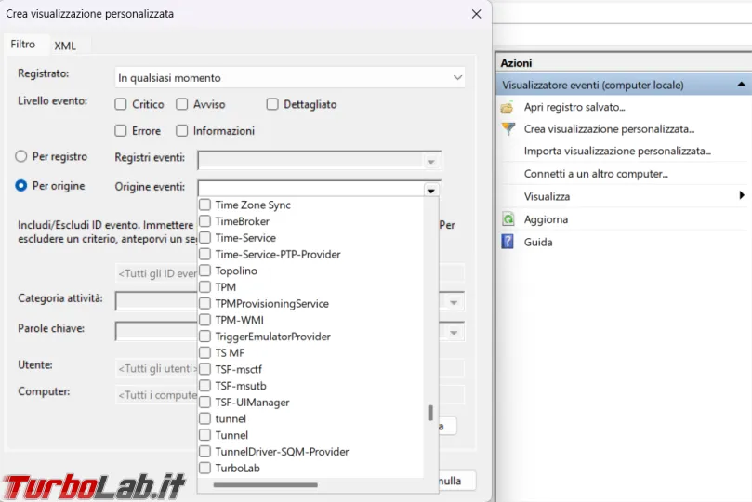Click Importa visualizzazione personalizzata link
Screen dimensions: 752x502
616,151
